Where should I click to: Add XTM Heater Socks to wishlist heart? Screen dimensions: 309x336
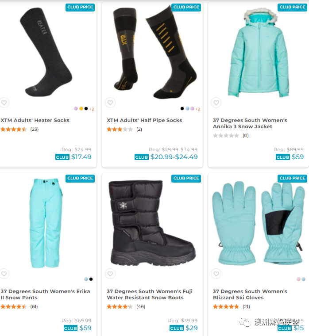point(4,103)
